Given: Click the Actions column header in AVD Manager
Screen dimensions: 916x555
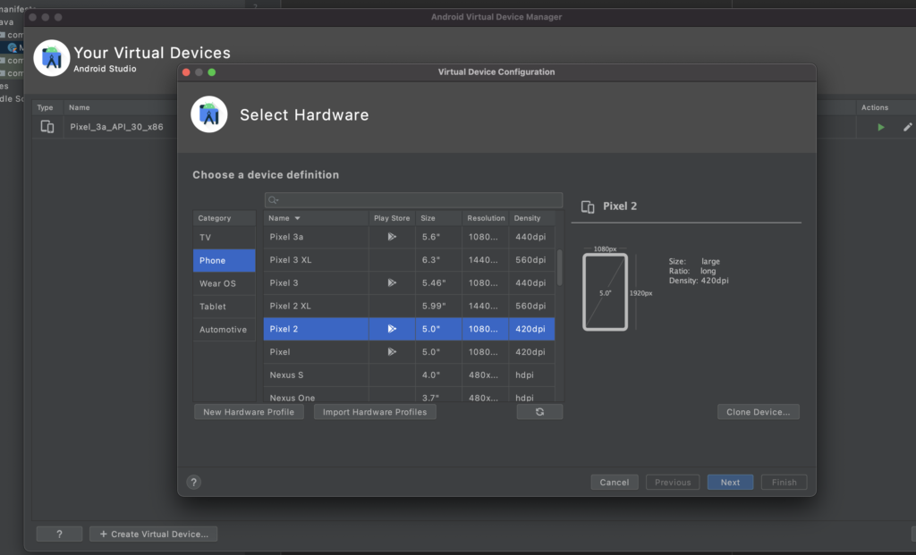Looking at the screenshot, I should pos(875,107).
